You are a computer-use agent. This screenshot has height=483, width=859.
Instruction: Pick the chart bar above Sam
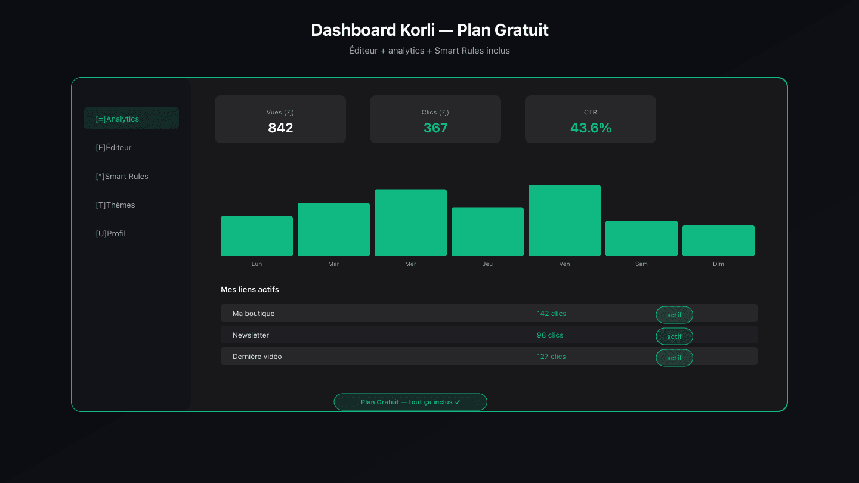[641, 239]
